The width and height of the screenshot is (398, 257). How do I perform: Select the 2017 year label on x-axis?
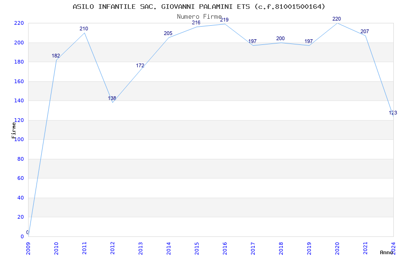point(253,247)
